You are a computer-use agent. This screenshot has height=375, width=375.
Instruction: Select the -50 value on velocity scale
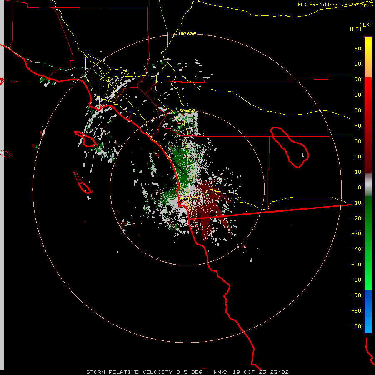pyautogui.click(x=356, y=265)
